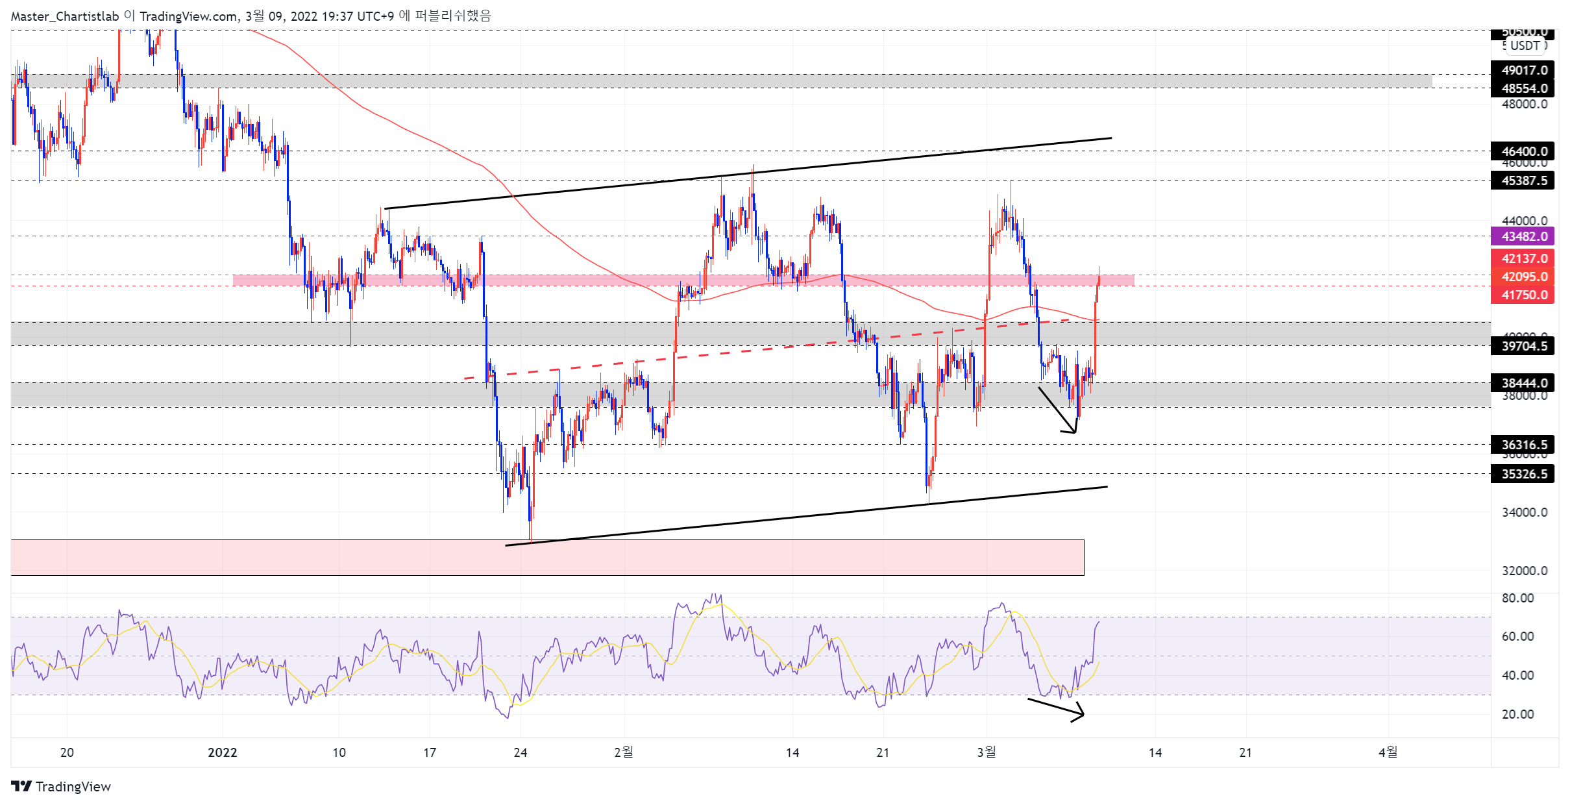Click the USDT currency label

pos(1525,45)
